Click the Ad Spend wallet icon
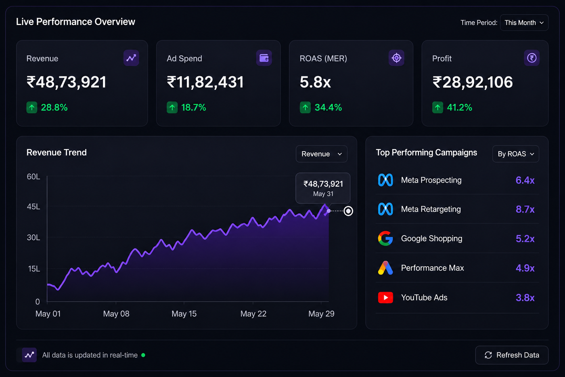The image size is (565, 377). (x=264, y=58)
